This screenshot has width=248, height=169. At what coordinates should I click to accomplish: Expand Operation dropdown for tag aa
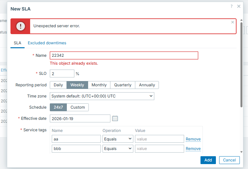point(118,139)
